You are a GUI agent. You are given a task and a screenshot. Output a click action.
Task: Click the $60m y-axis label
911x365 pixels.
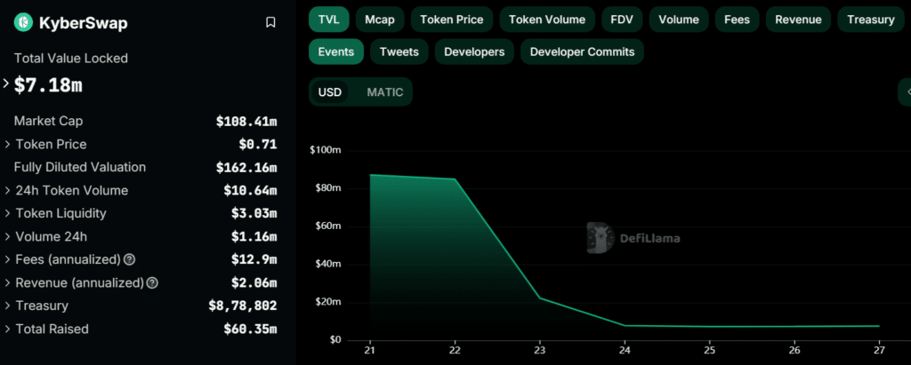point(328,226)
